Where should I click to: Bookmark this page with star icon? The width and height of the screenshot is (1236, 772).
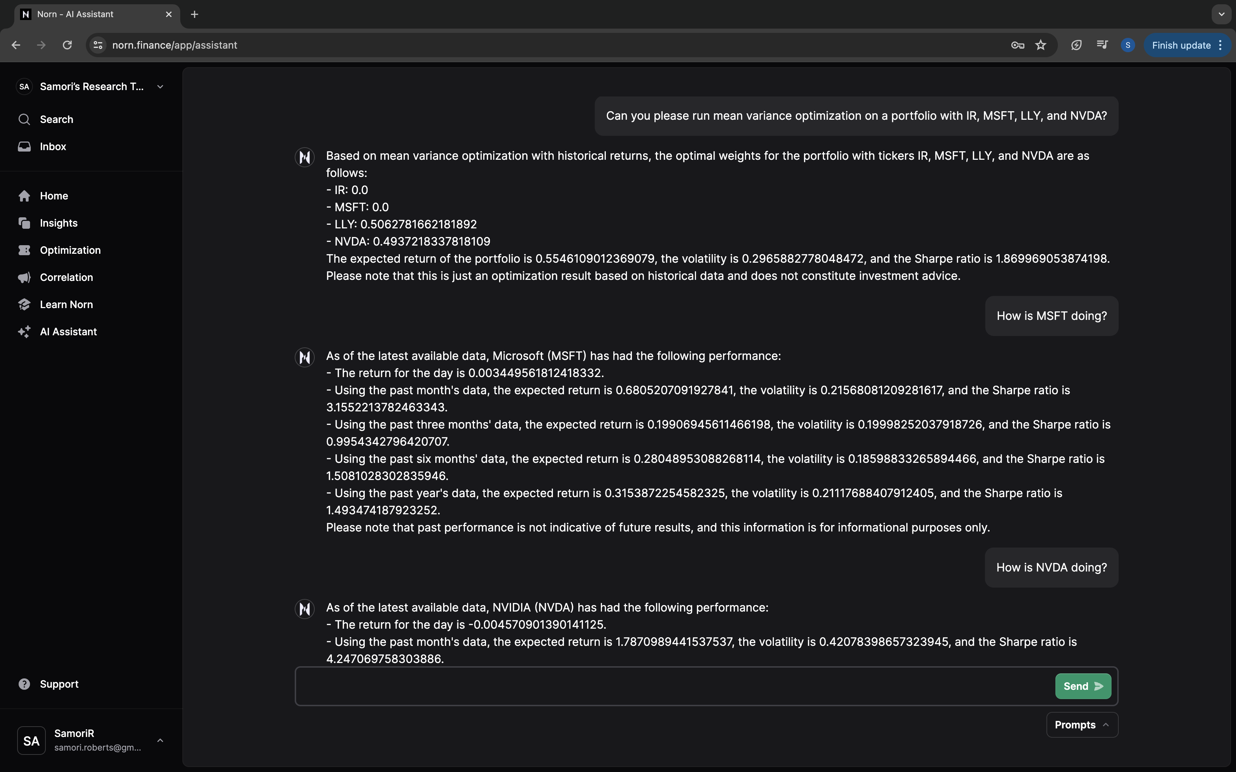point(1040,45)
